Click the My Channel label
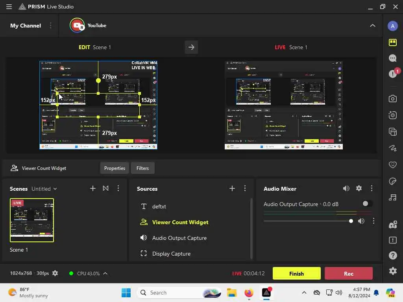The image size is (403, 302). click(x=26, y=26)
